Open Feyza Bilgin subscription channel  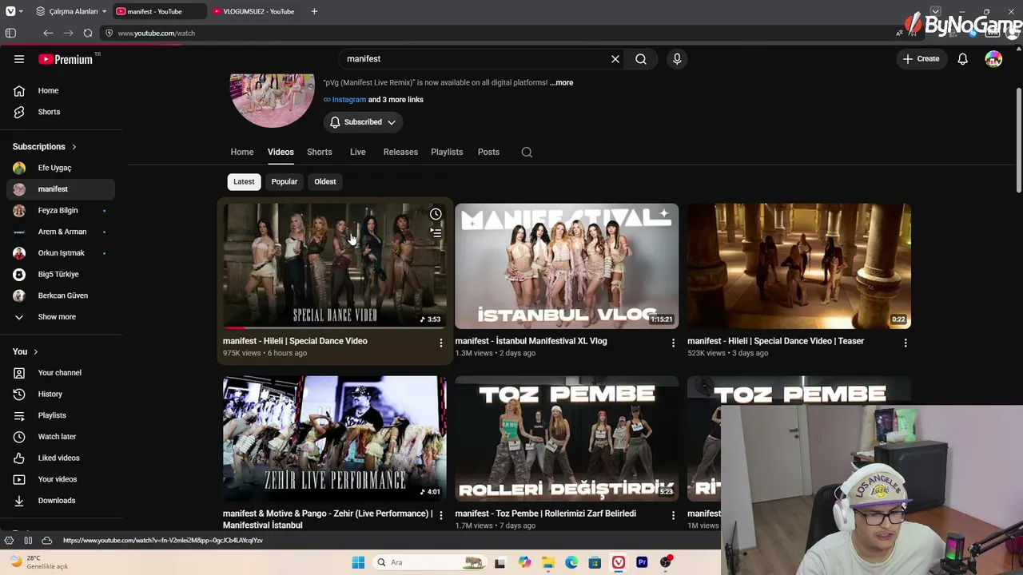[61, 211]
